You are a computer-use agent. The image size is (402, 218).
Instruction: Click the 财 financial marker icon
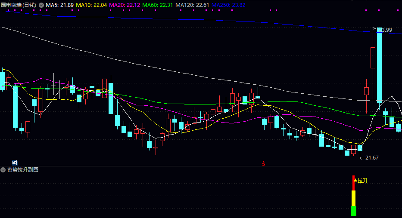[x=15, y=163]
